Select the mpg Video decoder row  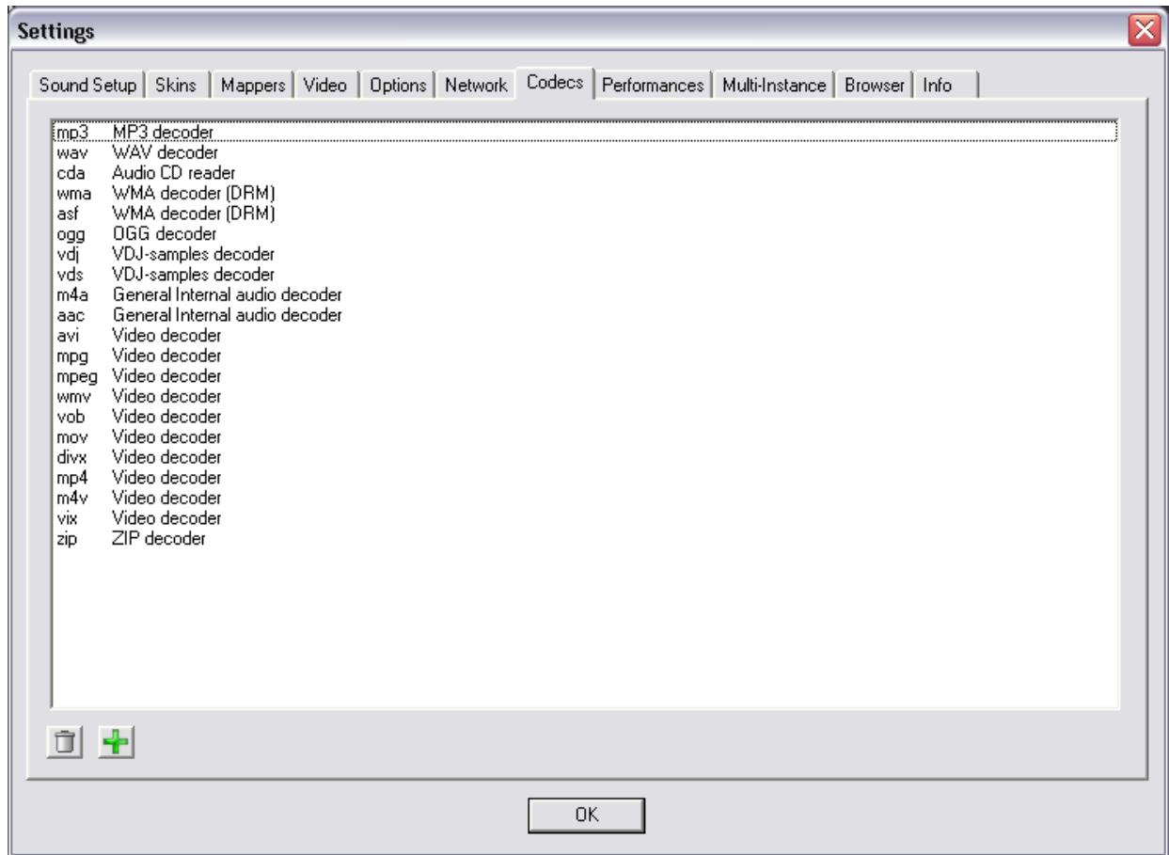[585, 356]
